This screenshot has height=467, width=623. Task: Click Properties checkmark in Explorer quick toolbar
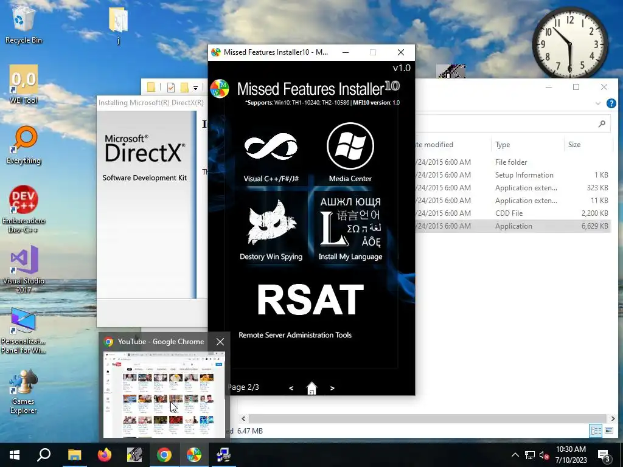point(171,87)
